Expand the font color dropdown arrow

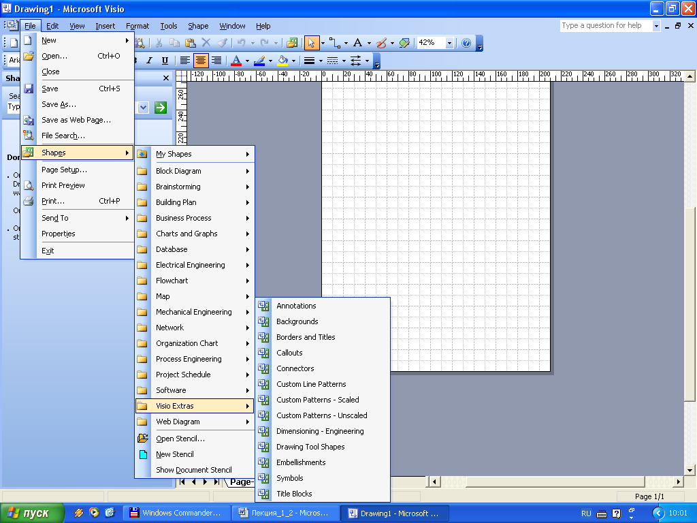click(248, 61)
